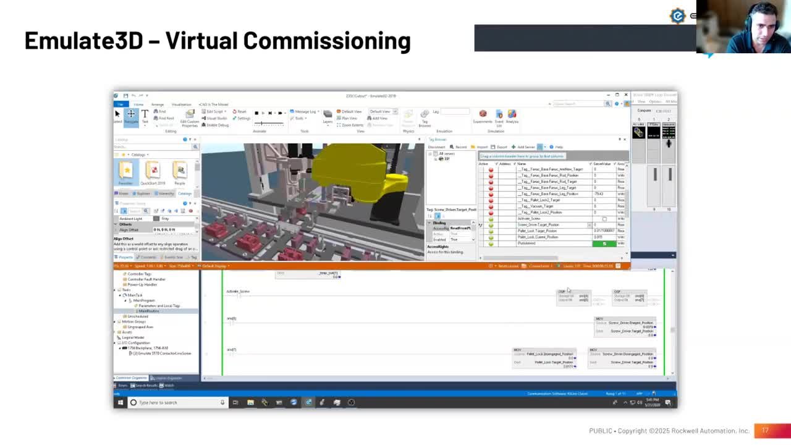Pick the Text tool in ribbon

click(x=145, y=116)
